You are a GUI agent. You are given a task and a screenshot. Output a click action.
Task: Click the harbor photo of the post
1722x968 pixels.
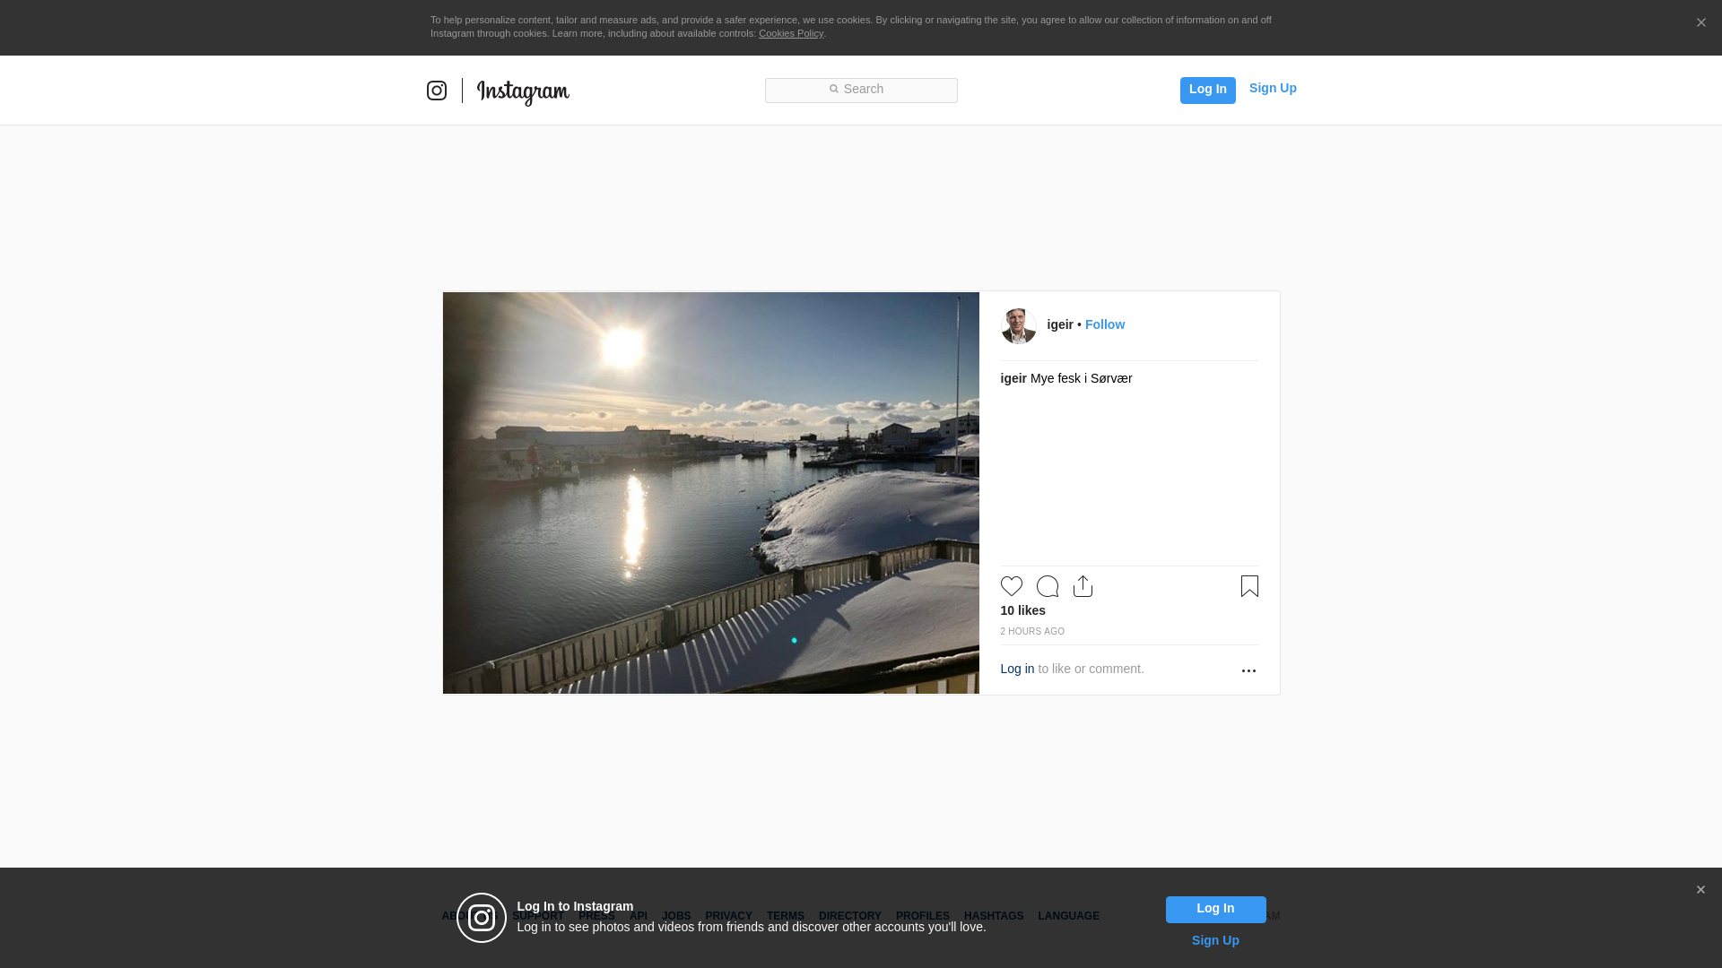[x=710, y=493]
